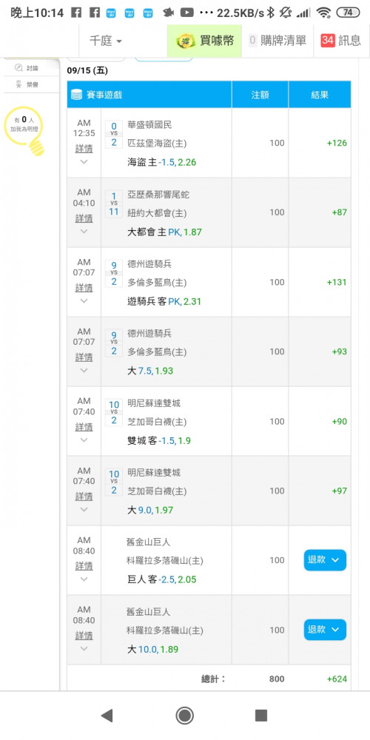Open the 購牌清單 tab

click(x=277, y=41)
